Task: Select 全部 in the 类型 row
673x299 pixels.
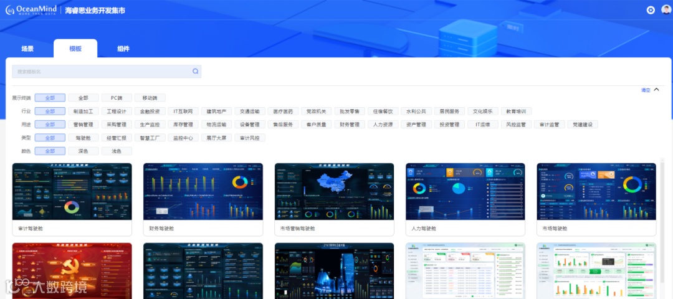Action: point(50,138)
